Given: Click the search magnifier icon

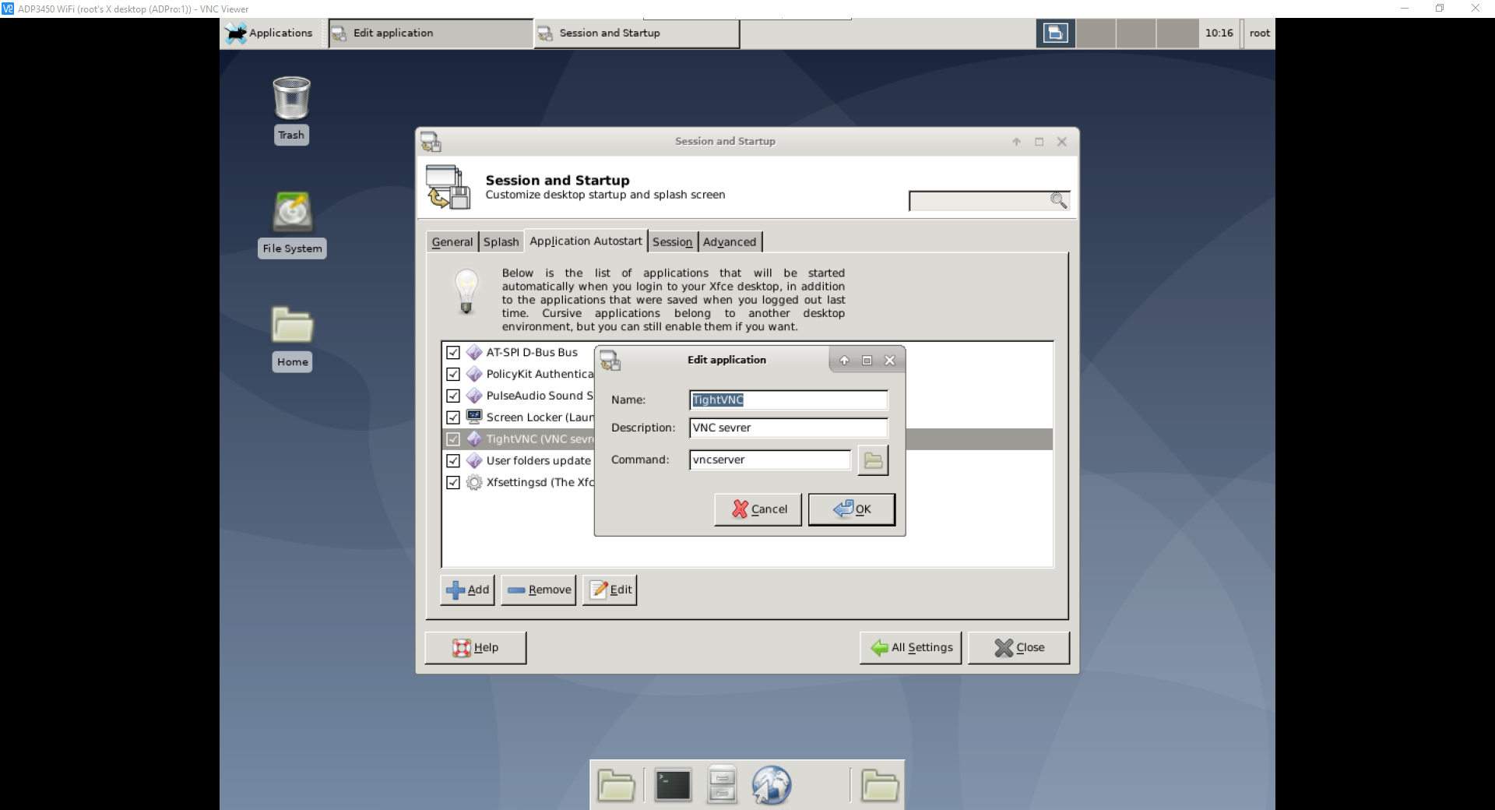Looking at the screenshot, I should tap(1059, 200).
